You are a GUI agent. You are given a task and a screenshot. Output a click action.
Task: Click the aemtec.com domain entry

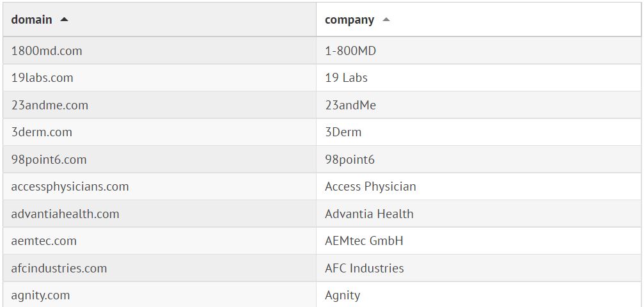point(43,241)
